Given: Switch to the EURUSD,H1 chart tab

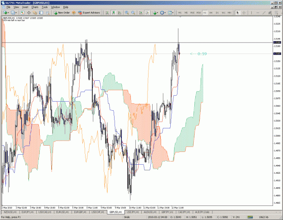Looking at the screenshot, I should click(62, 212).
